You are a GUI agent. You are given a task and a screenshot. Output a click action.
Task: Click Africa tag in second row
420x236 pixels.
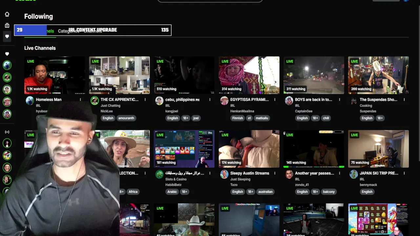pos(133,192)
